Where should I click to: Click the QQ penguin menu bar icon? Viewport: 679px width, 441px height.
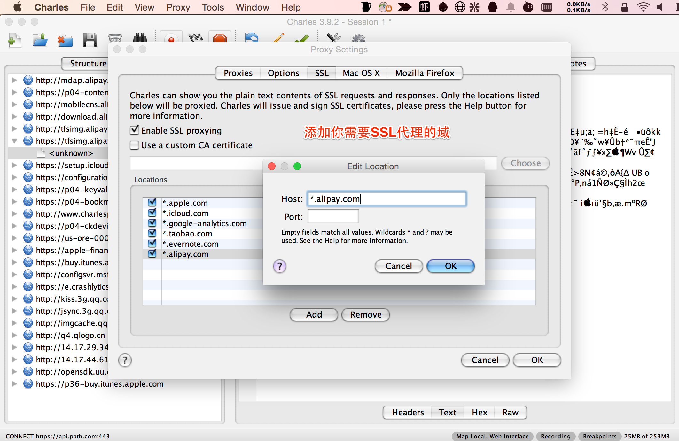coord(493,7)
